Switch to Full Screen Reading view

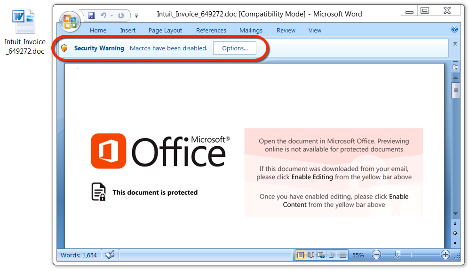click(x=311, y=255)
